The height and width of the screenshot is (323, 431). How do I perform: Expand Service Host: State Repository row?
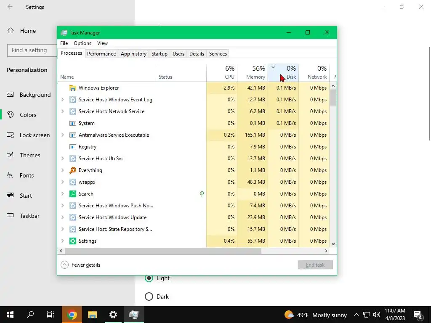[x=63, y=229]
